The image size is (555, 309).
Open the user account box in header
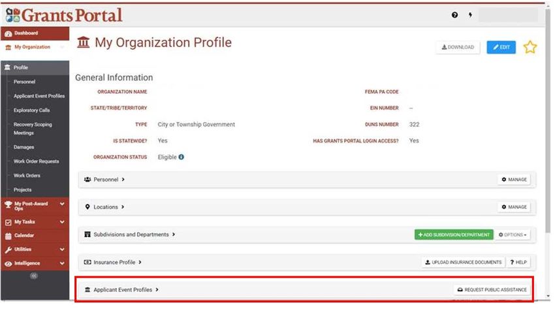(508, 15)
